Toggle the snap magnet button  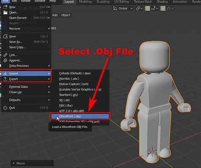click(x=148, y=8)
